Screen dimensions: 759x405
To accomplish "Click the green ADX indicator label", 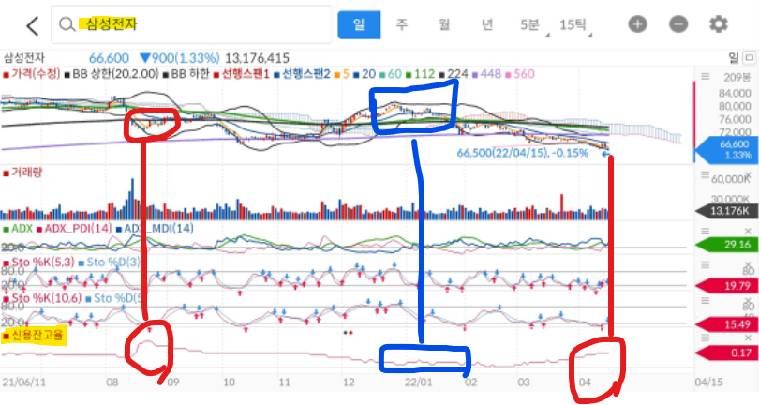I will pos(22,228).
